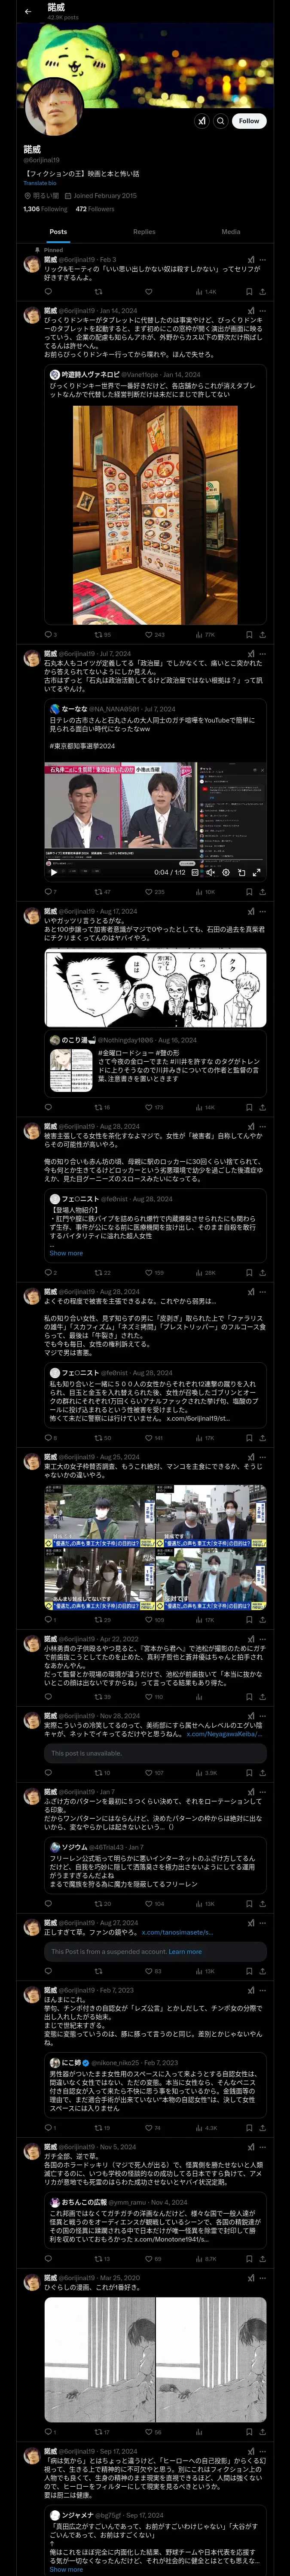The image size is (290, 2576).
Task: Mute the embedded video's sound
Action: [210, 872]
